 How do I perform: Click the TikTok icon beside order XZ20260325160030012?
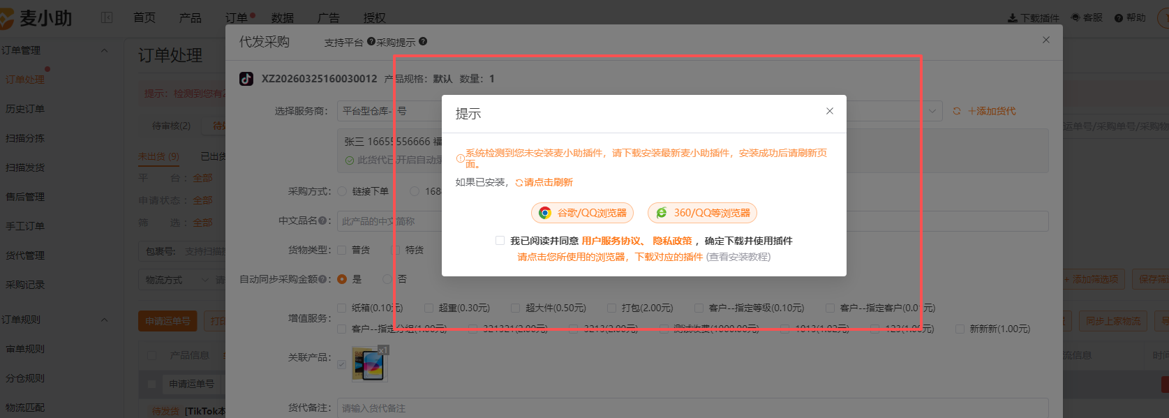[x=246, y=79]
